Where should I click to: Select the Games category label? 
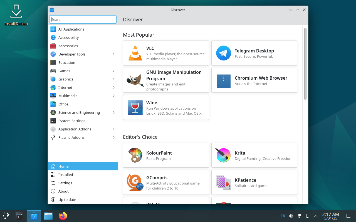[x=64, y=71]
